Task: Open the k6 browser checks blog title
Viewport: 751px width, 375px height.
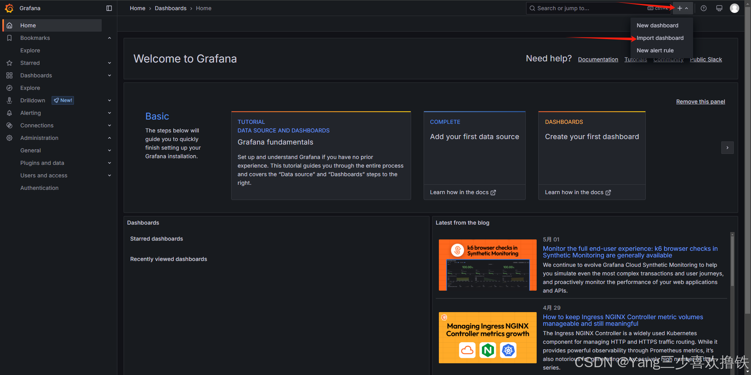Action: click(x=630, y=252)
